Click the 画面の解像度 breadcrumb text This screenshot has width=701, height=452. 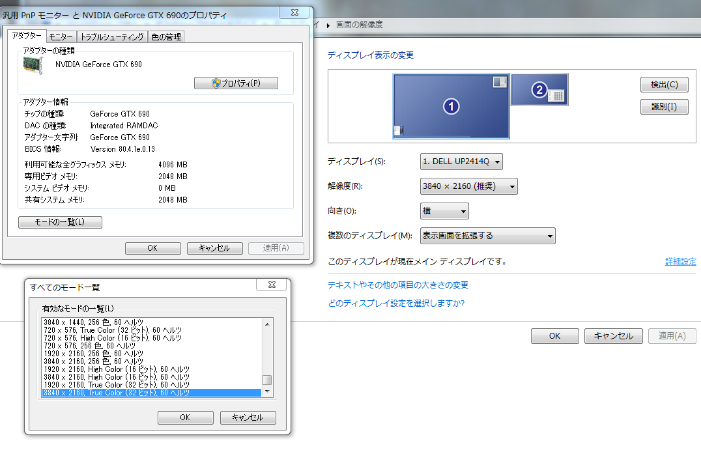tap(359, 25)
